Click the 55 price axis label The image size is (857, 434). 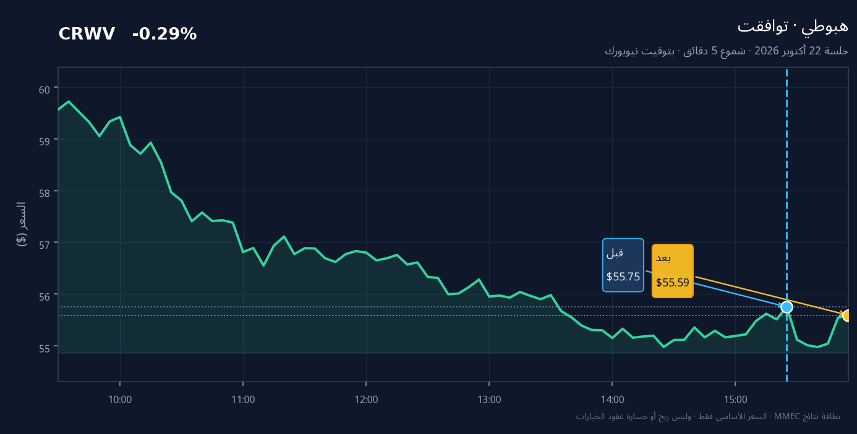(44, 348)
